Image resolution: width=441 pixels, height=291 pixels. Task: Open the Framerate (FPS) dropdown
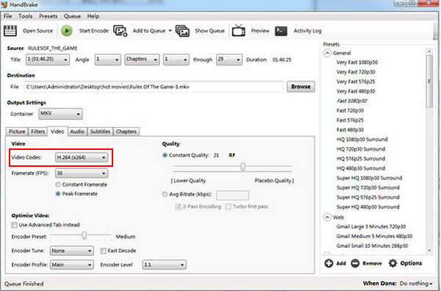[82, 173]
